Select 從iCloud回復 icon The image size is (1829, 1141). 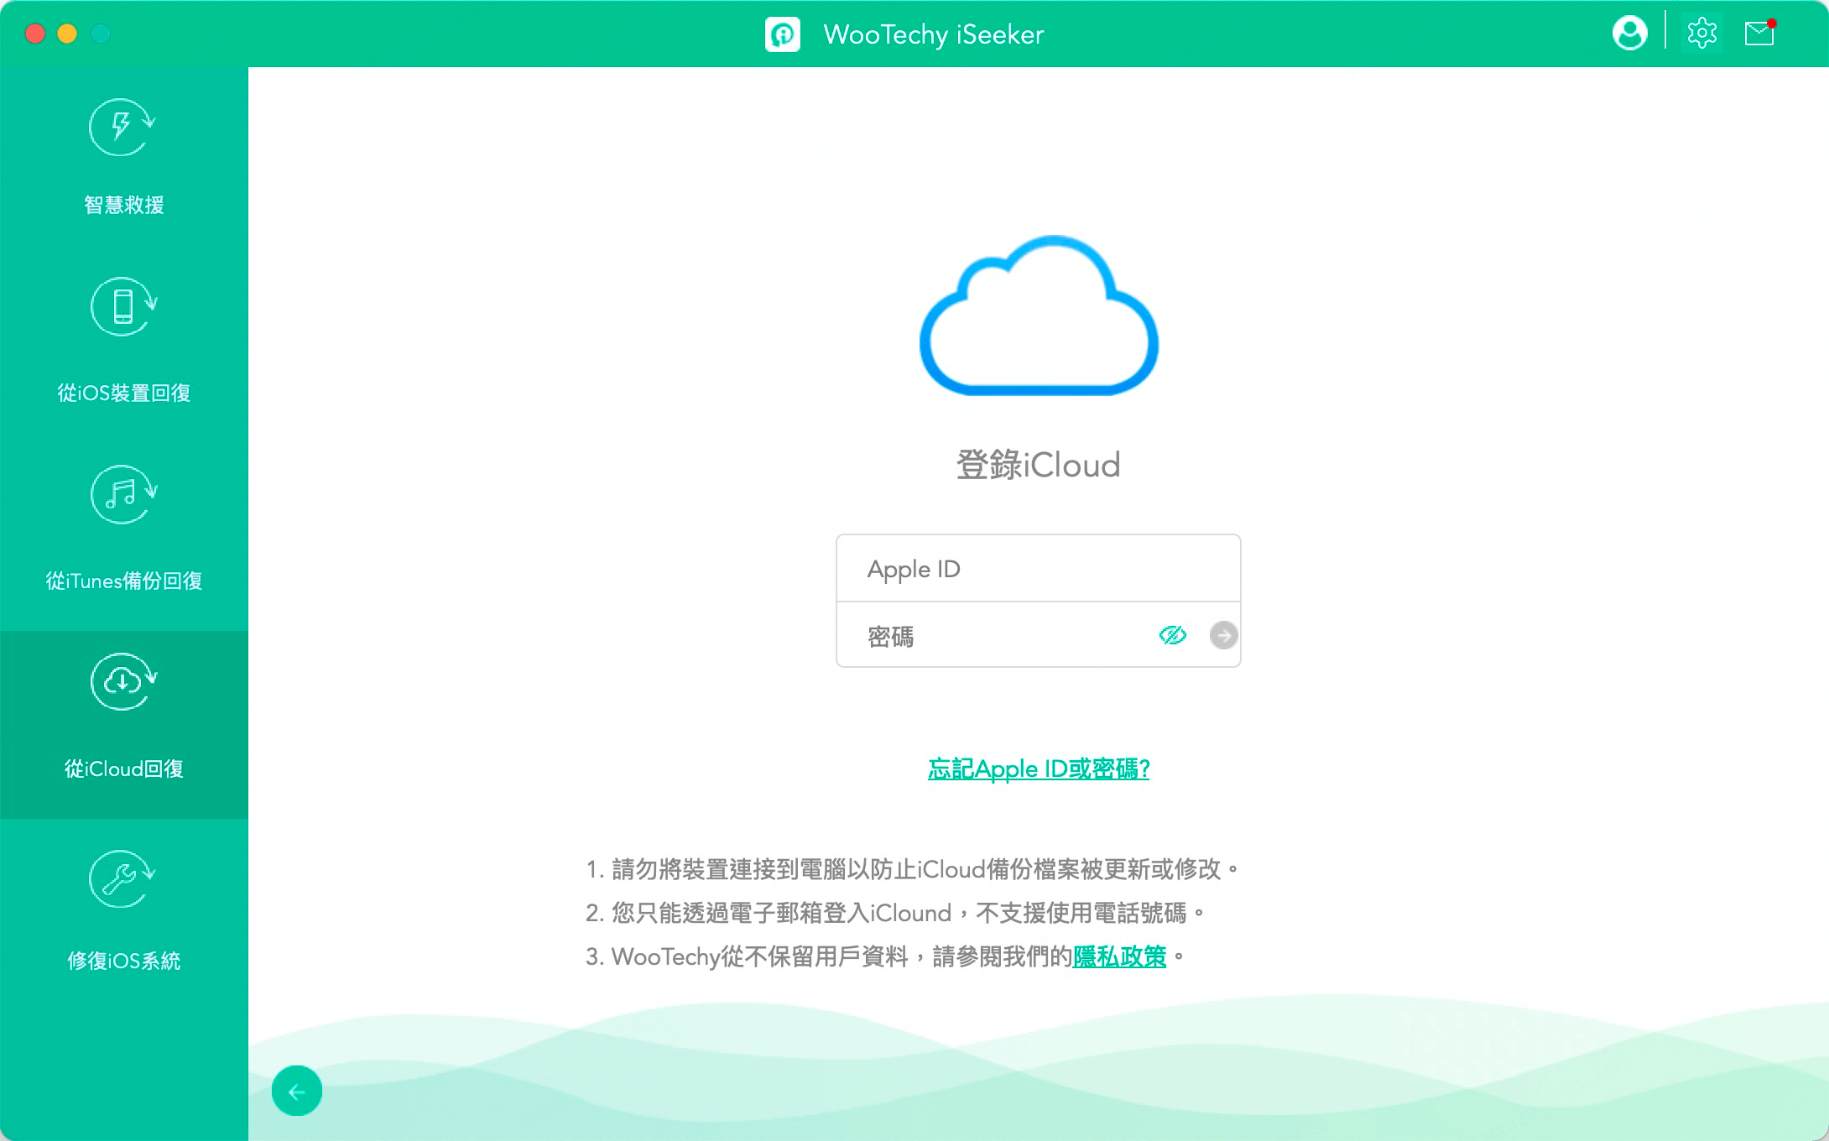125,684
